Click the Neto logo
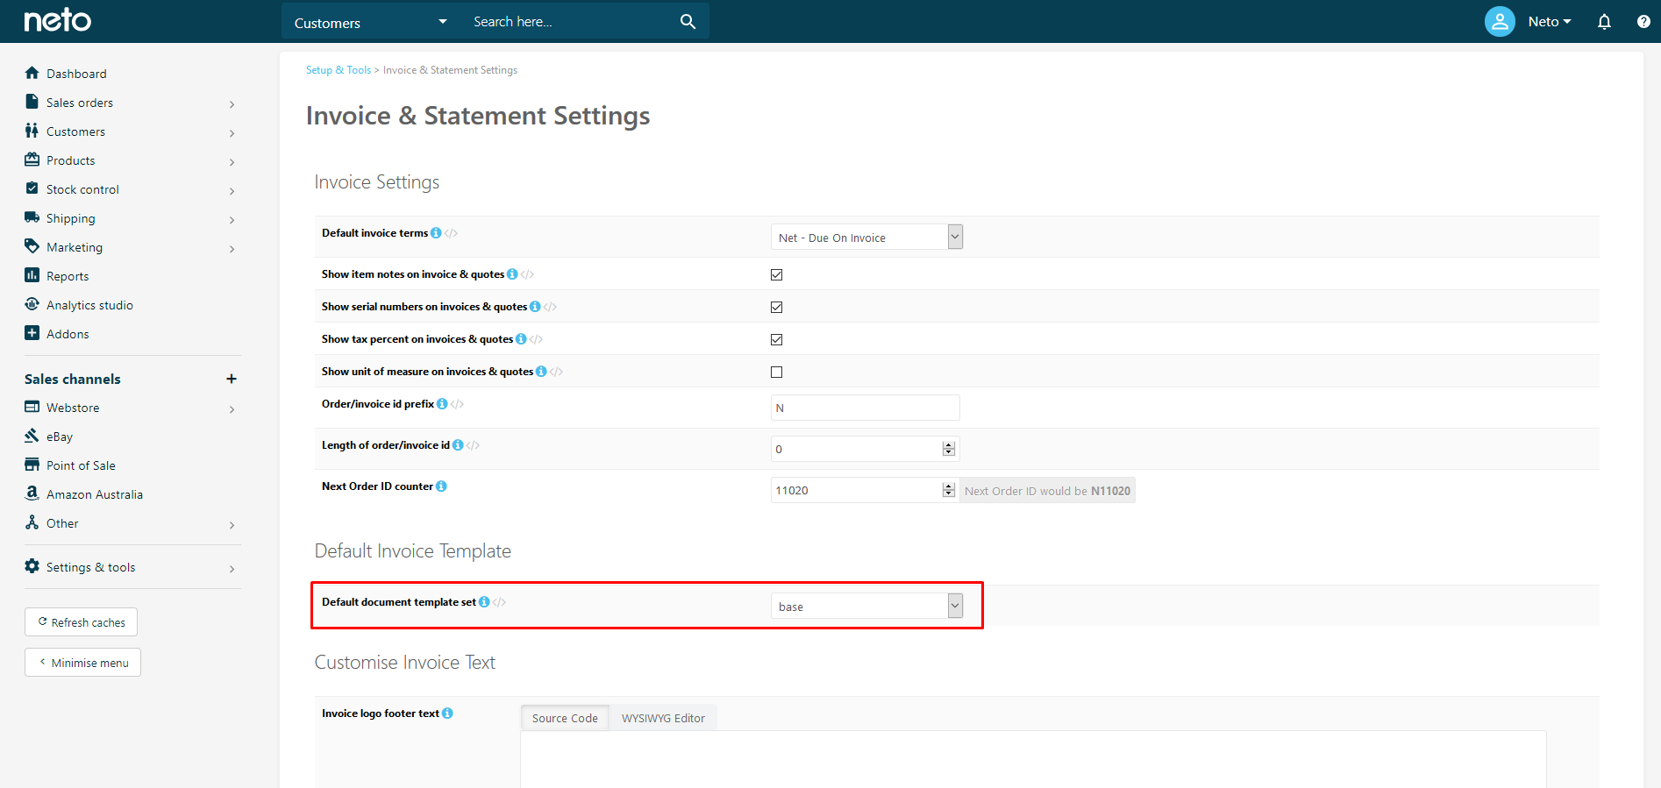The height and width of the screenshot is (788, 1661). pyautogui.click(x=58, y=21)
